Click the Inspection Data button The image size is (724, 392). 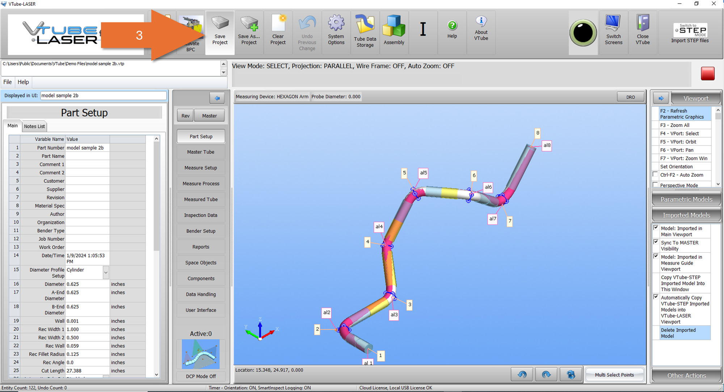[x=201, y=215]
